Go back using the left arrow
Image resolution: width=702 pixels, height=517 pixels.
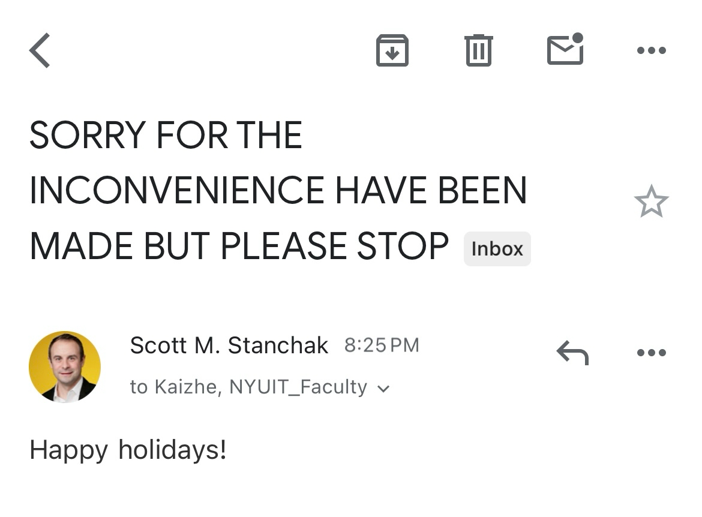(x=40, y=50)
